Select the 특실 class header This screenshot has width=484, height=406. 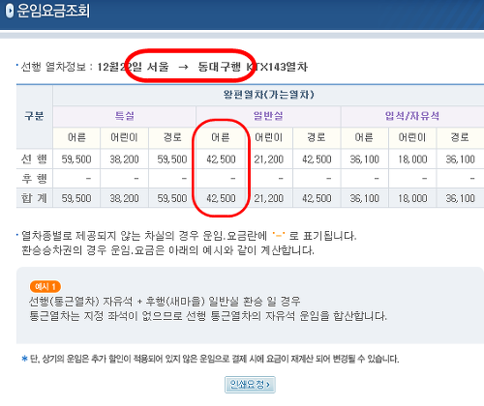pyautogui.click(x=125, y=116)
